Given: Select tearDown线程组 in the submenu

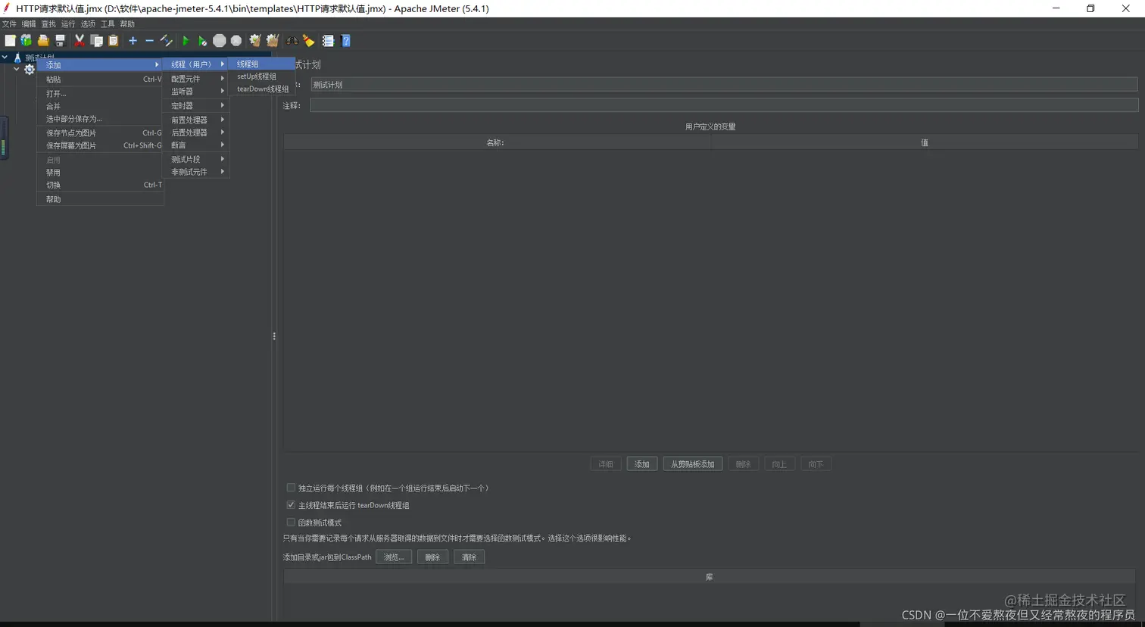Looking at the screenshot, I should coord(262,89).
